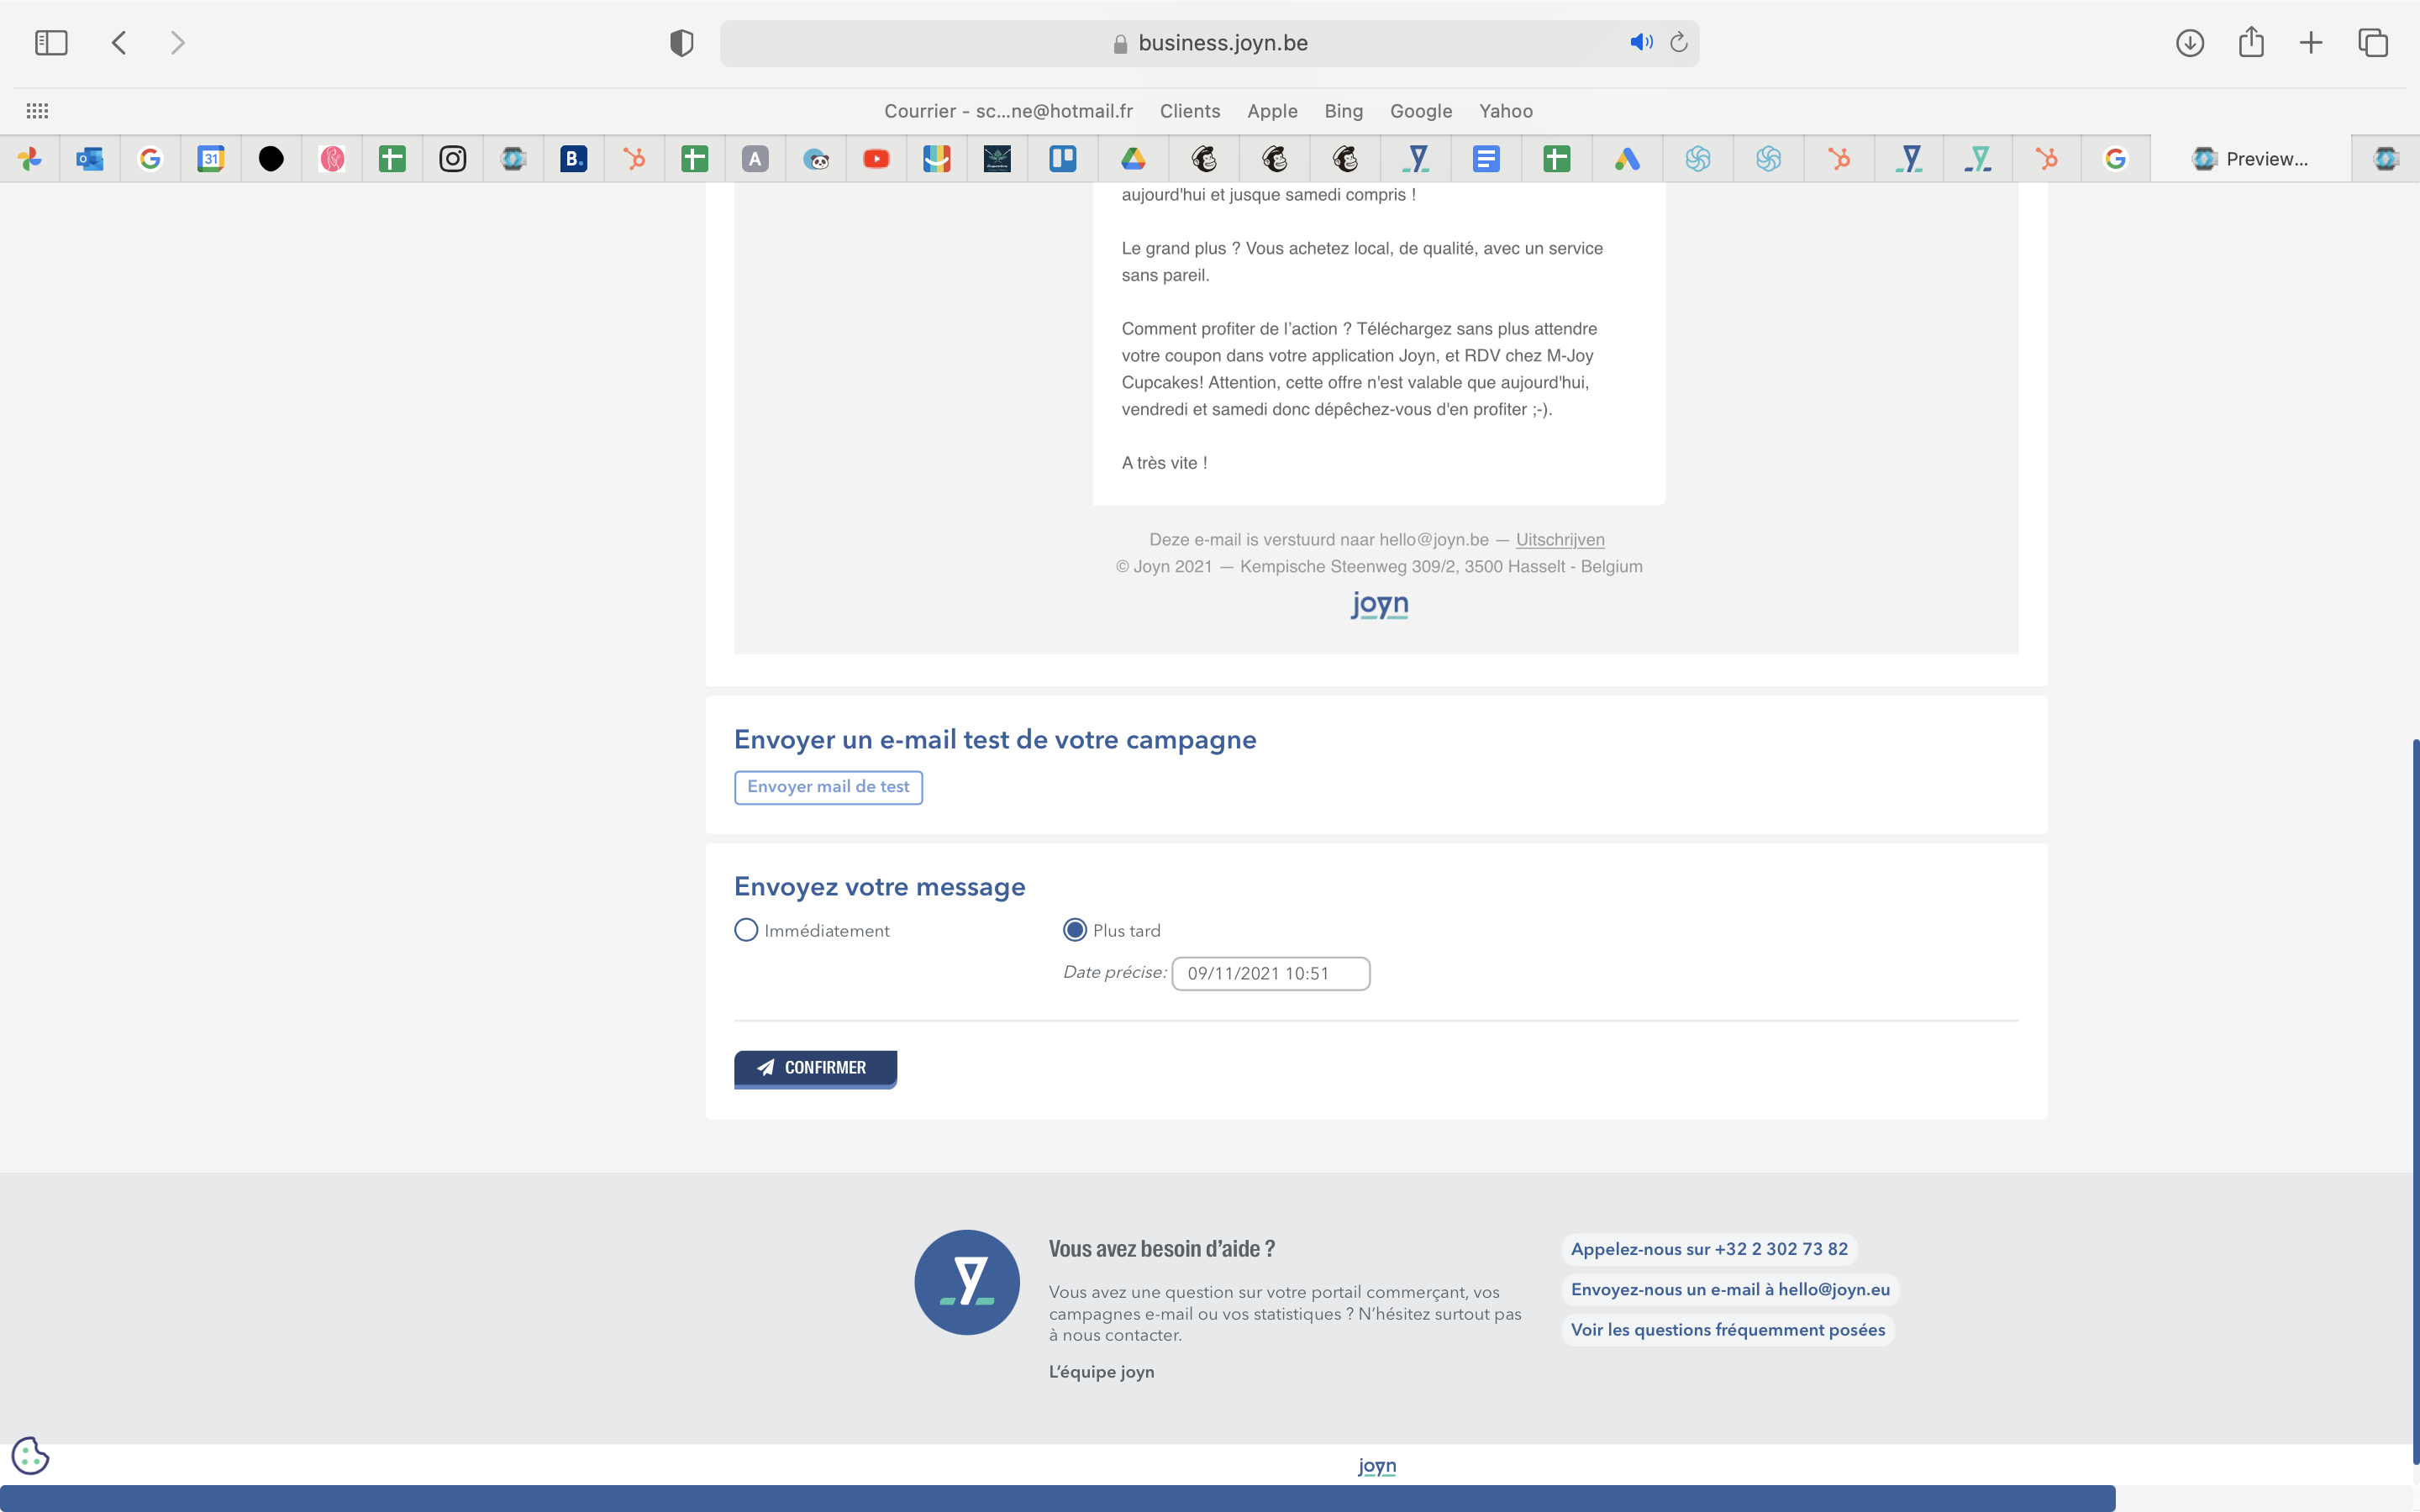Switch to the Google Calendar tab
This screenshot has width=2420, height=1512.
pos(211,159)
